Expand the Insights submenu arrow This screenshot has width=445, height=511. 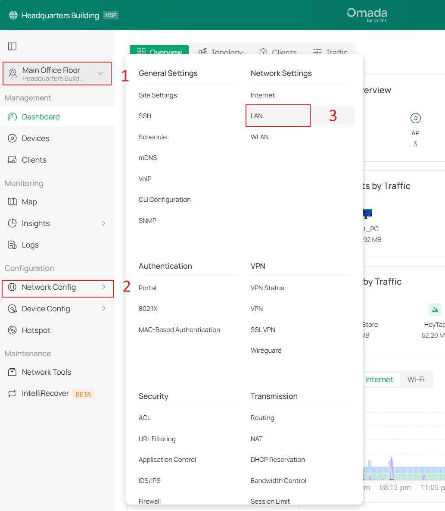coord(103,223)
